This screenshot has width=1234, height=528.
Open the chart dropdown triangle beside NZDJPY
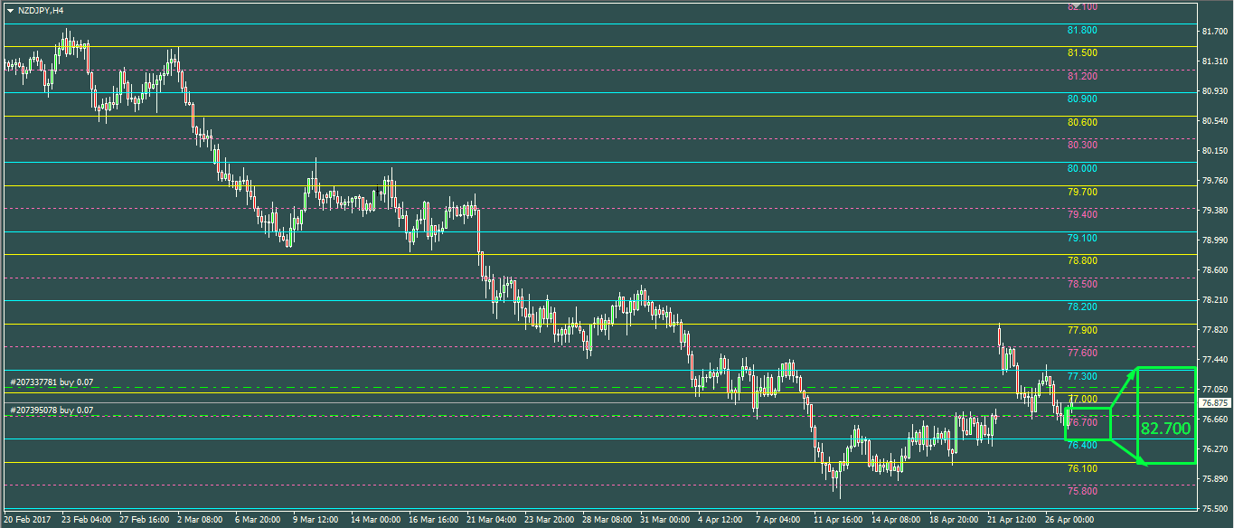10,11
